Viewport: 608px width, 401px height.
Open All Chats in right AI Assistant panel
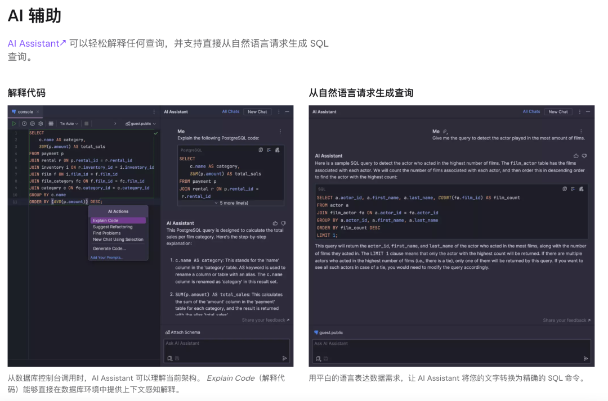[531, 111]
